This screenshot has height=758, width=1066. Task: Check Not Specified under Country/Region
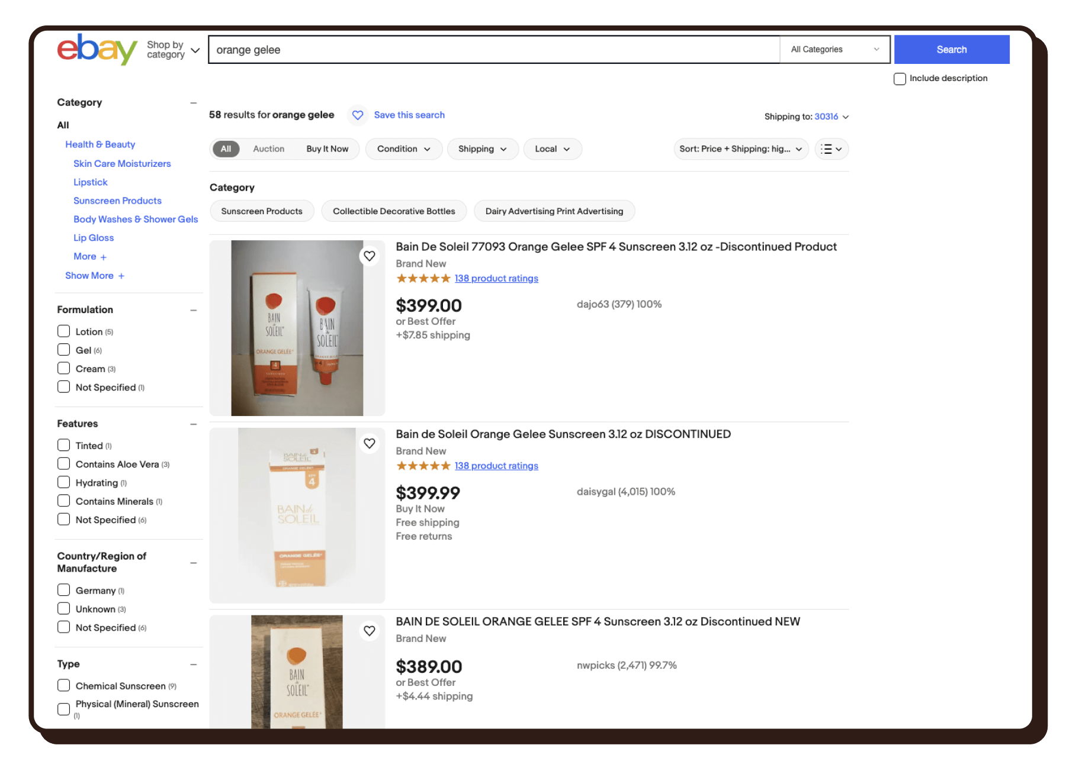(63, 627)
